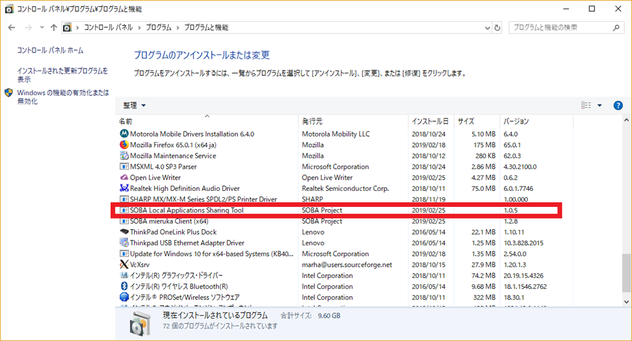Click the control panel icon in address bar
This screenshot has height=341, width=632.
[x=67, y=27]
